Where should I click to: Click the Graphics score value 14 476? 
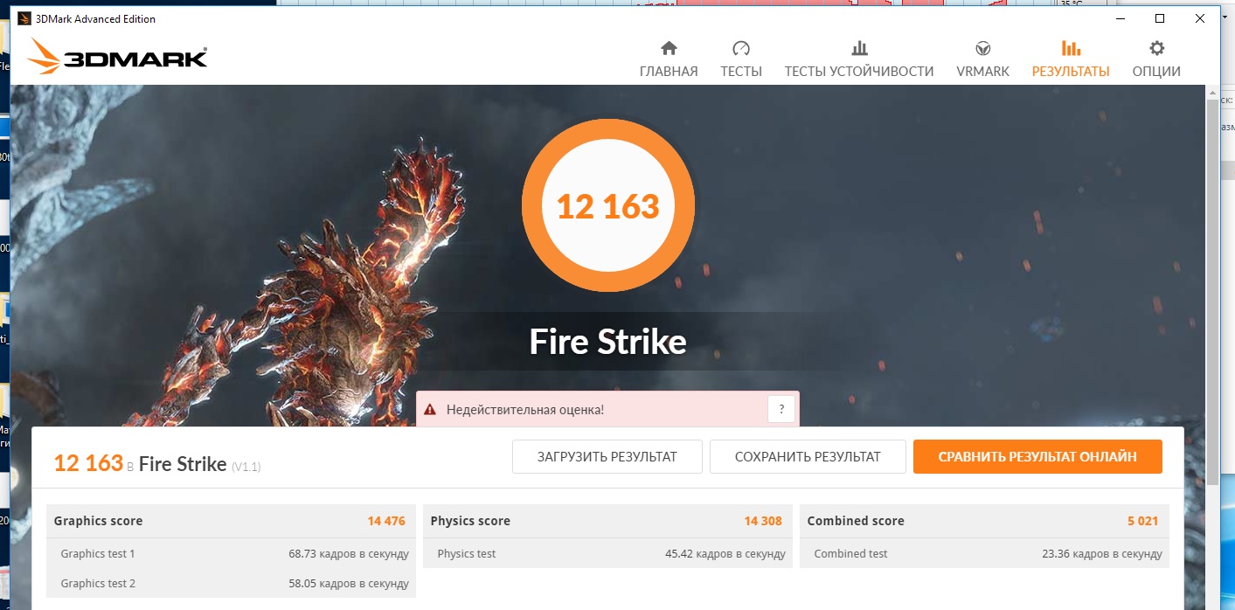tap(386, 521)
